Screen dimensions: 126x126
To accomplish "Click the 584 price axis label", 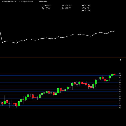I will pyautogui.click(x=120, y=78).
